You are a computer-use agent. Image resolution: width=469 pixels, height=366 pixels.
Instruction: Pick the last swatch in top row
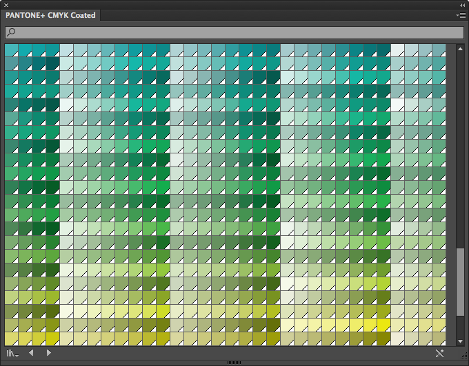439,50
